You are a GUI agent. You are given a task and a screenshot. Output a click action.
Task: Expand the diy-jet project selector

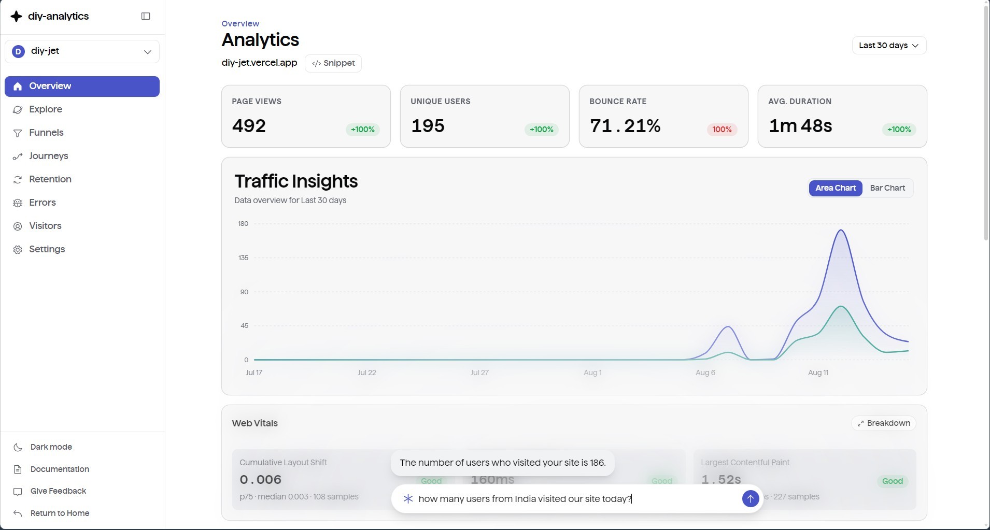point(82,51)
